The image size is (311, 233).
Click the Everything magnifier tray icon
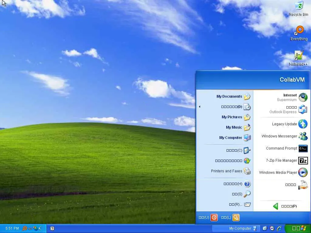click(x=25, y=228)
